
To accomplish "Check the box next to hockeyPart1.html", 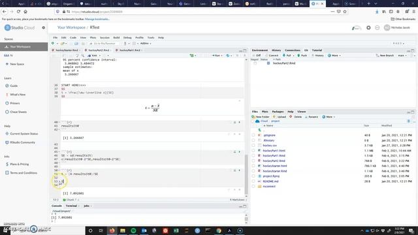I will [253, 151].
